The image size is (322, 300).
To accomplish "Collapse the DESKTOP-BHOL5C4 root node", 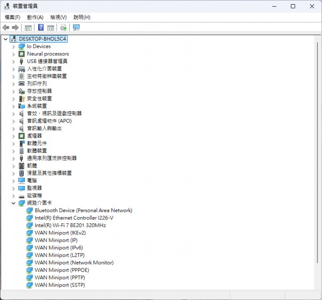I will pos(5,39).
